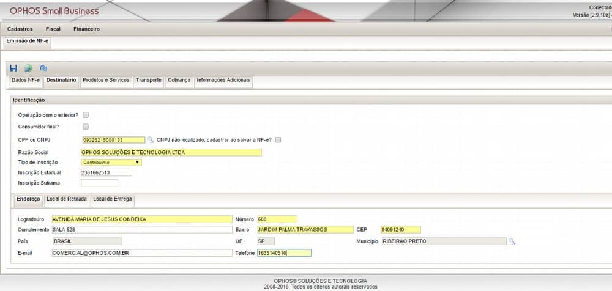The width and height of the screenshot is (612, 291).
Task: Click the Complemento field with SALA 528
Action: (x=142, y=230)
